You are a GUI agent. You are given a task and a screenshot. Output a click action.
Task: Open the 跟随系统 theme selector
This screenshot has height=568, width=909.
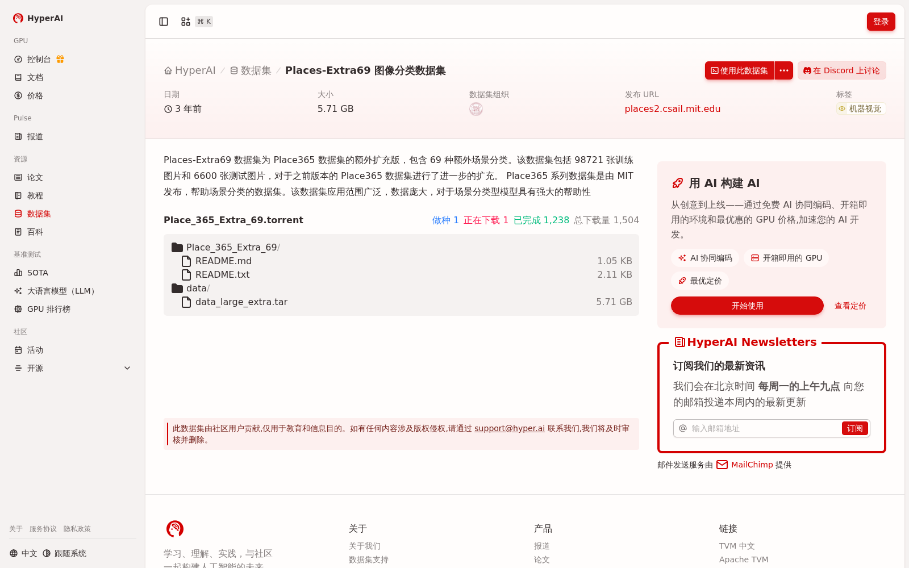click(x=64, y=553)
